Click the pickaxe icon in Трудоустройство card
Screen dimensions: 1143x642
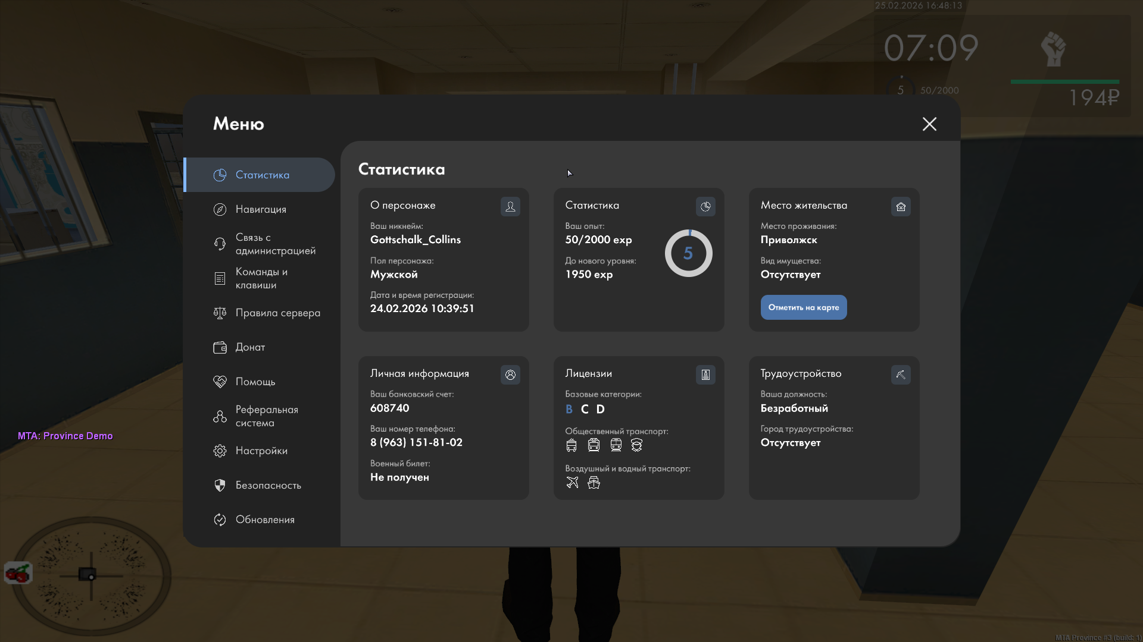click(901, 374)
